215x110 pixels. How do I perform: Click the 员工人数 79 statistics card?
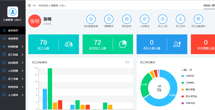[x=53, y=44]
